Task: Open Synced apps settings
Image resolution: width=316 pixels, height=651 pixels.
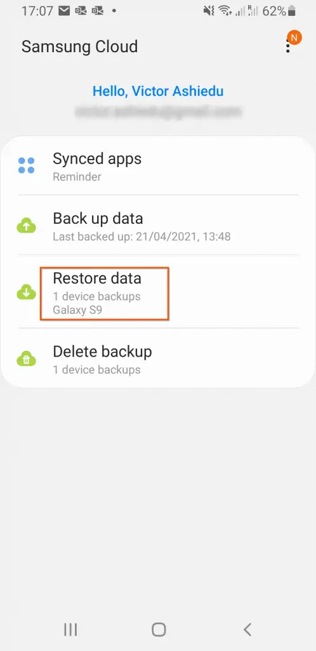Action: tap(158, 167)
